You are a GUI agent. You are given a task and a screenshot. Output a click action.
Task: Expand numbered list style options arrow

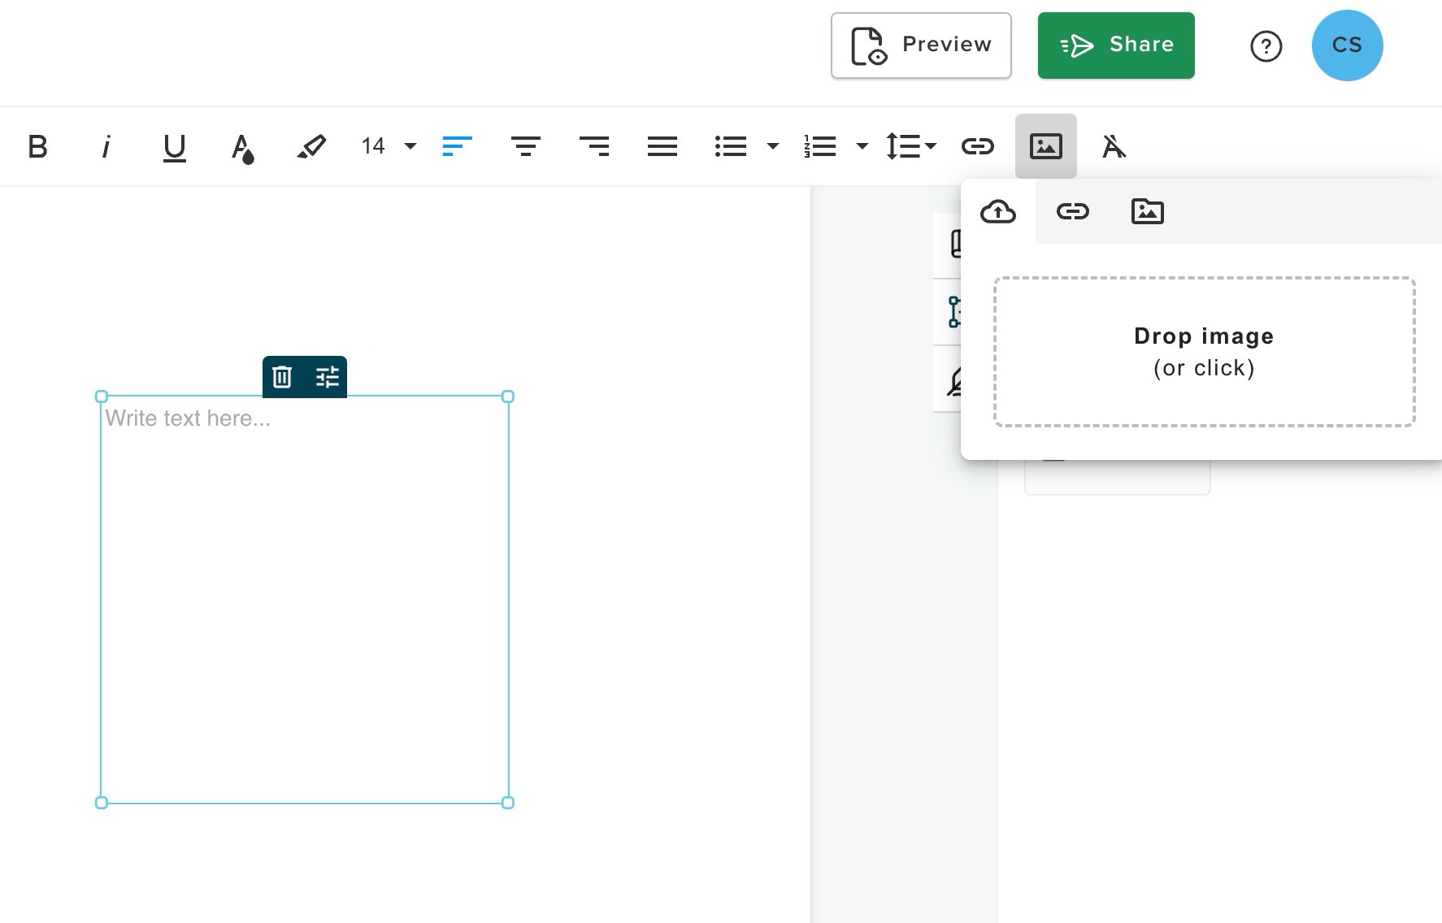pyautogui.click(x=862, y=146)
